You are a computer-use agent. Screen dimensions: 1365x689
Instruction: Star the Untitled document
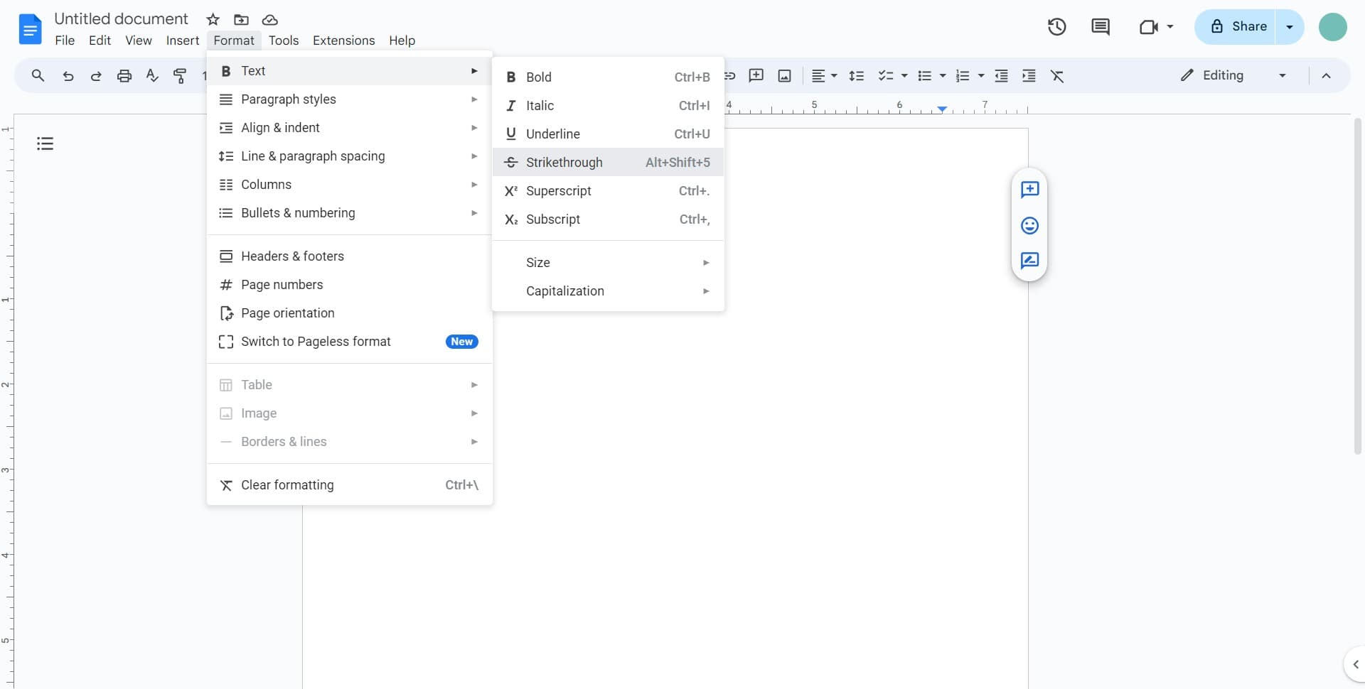[x=213, y=19]
